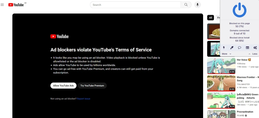The width and height of the screenshot is (259, 118).
Task: Click 'Domains connected' statistic
Action: 239,32
